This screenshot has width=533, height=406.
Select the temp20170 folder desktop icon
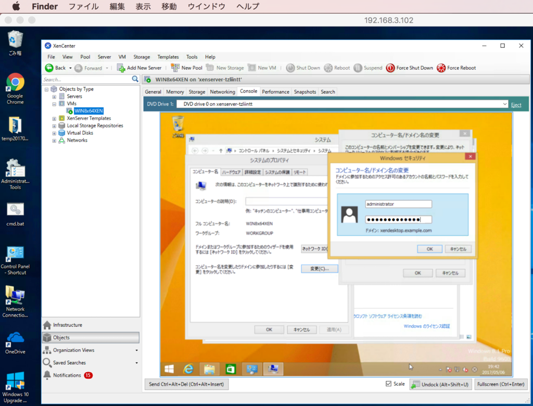pos(15,129)
